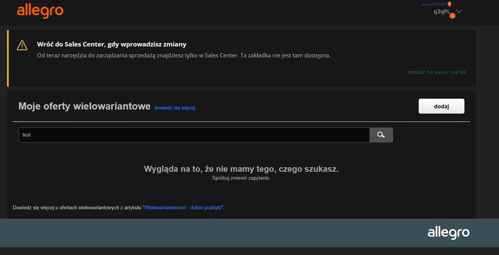Screen dimensions: 499x255
Task: Click the 'Moje oferty wielowariantowe' heading
Action: coord(84,106)
